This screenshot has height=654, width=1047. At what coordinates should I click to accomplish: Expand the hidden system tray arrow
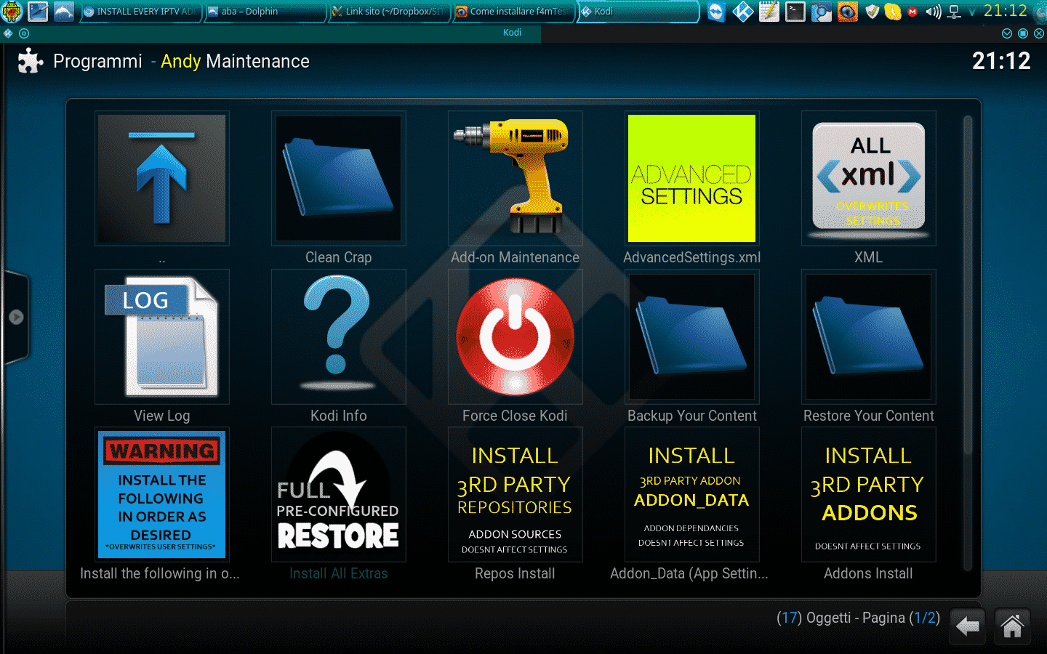coord(972,12)
